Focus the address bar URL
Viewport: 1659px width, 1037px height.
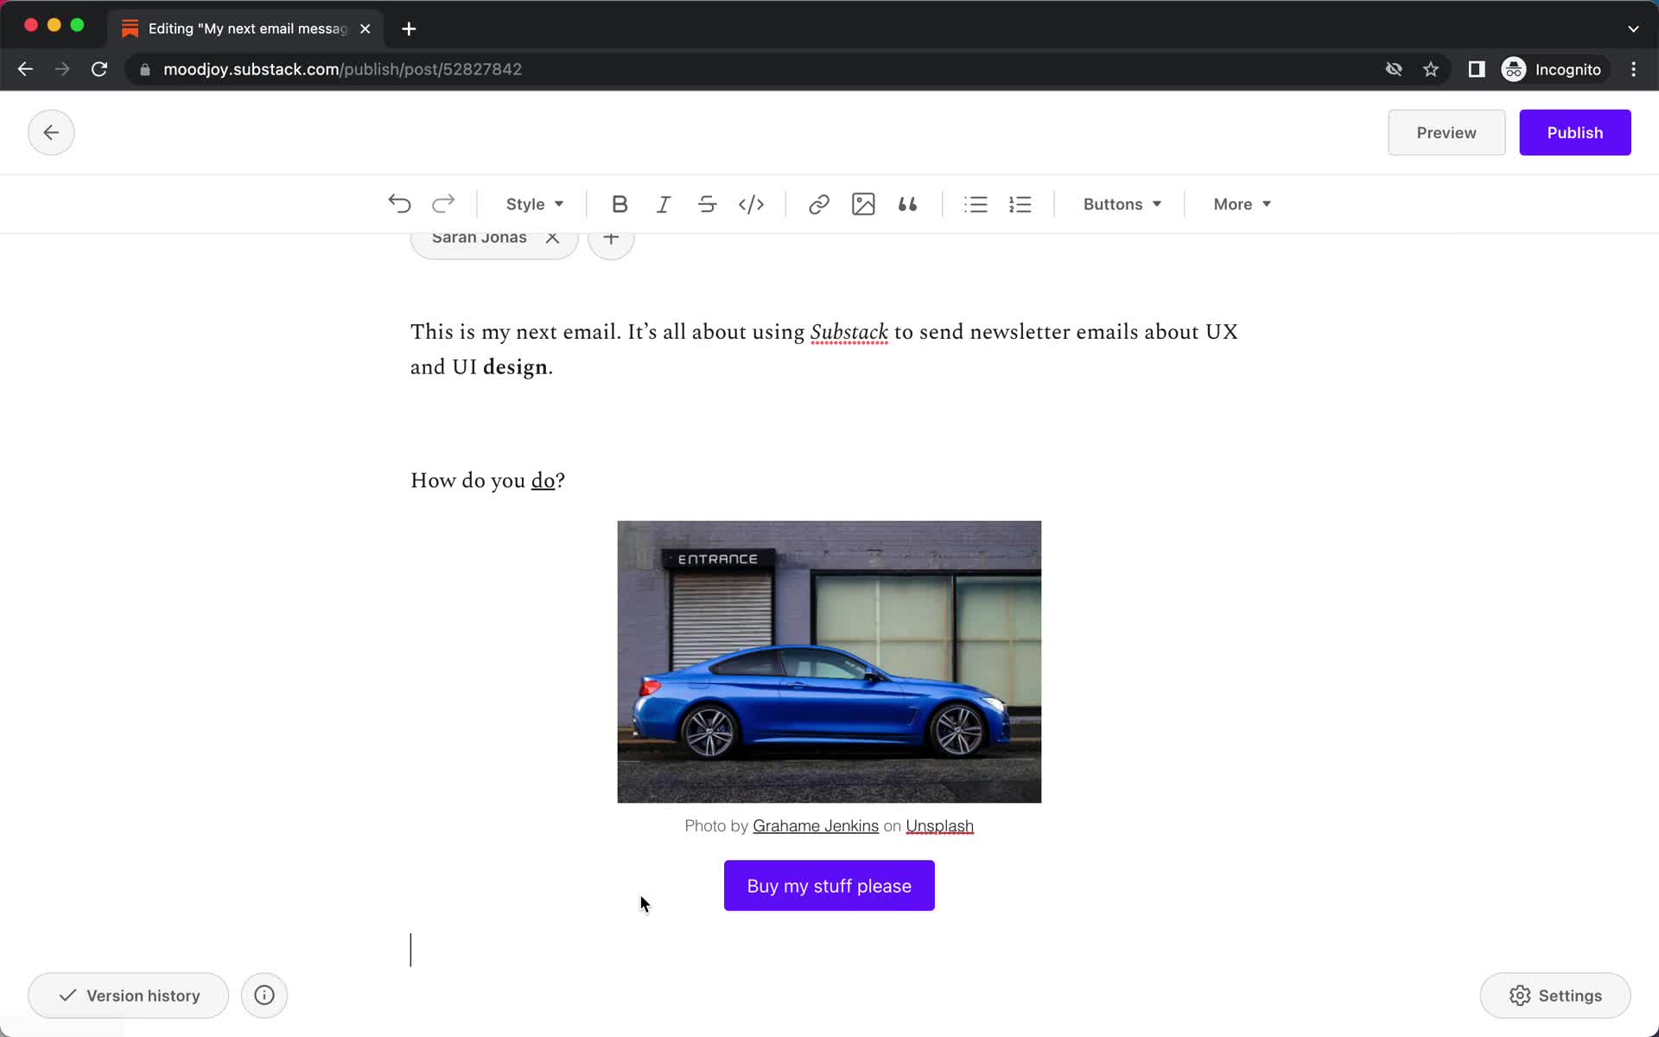(342, 69)
